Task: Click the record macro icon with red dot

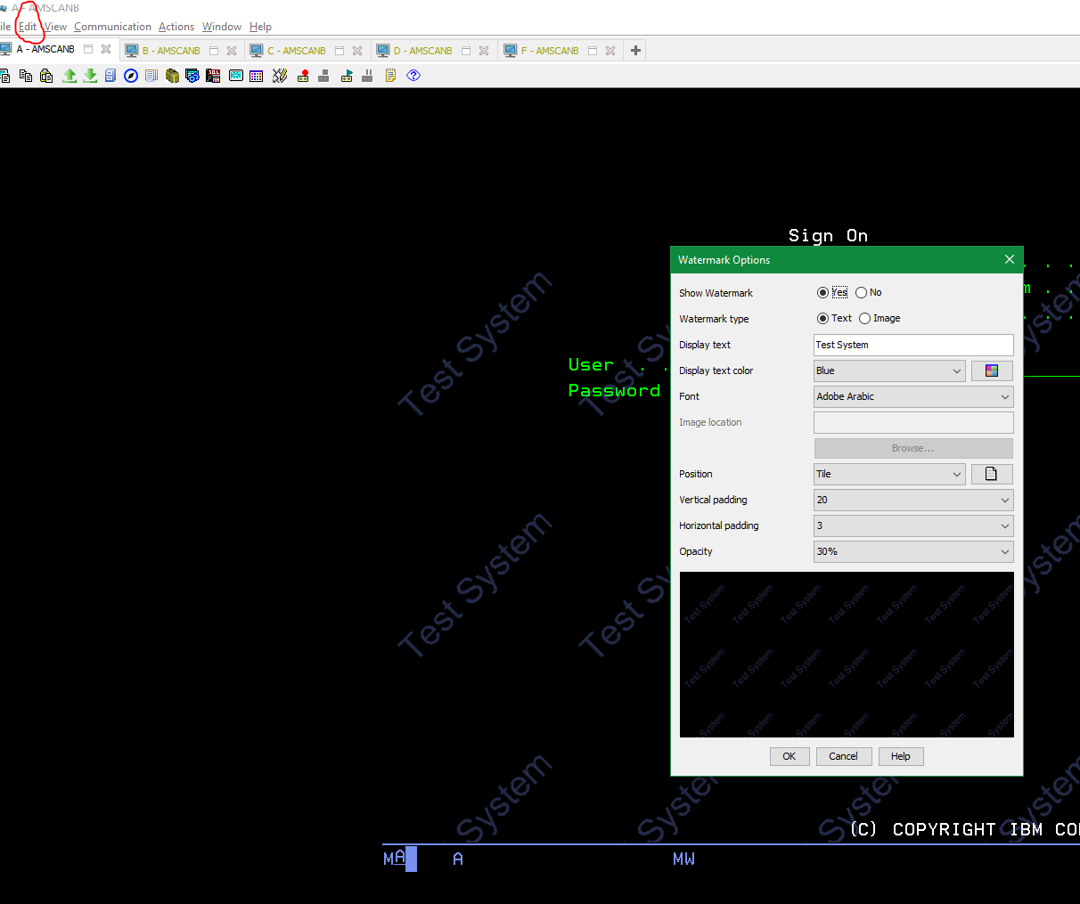Action: 303,76
